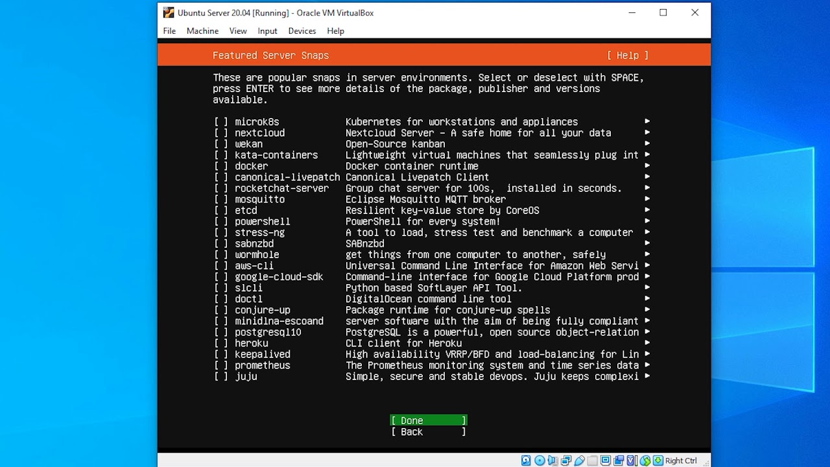Click the Featured Server Snaps heading

[271, 56]
